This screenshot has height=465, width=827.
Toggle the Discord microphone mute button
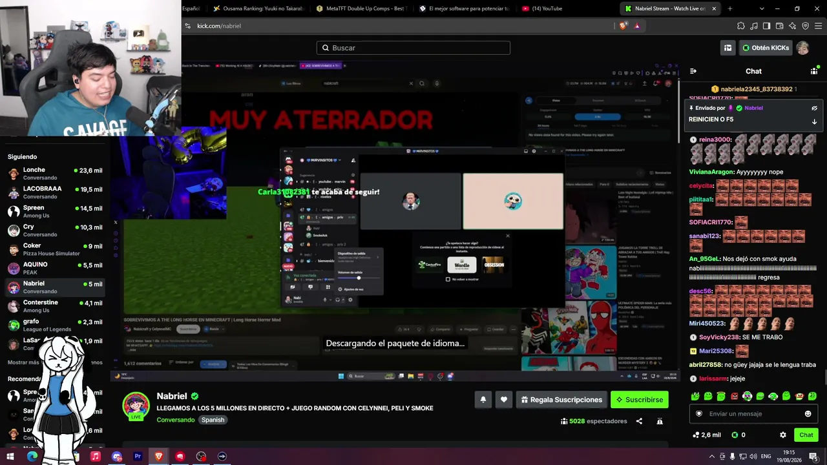click(325, 300)
